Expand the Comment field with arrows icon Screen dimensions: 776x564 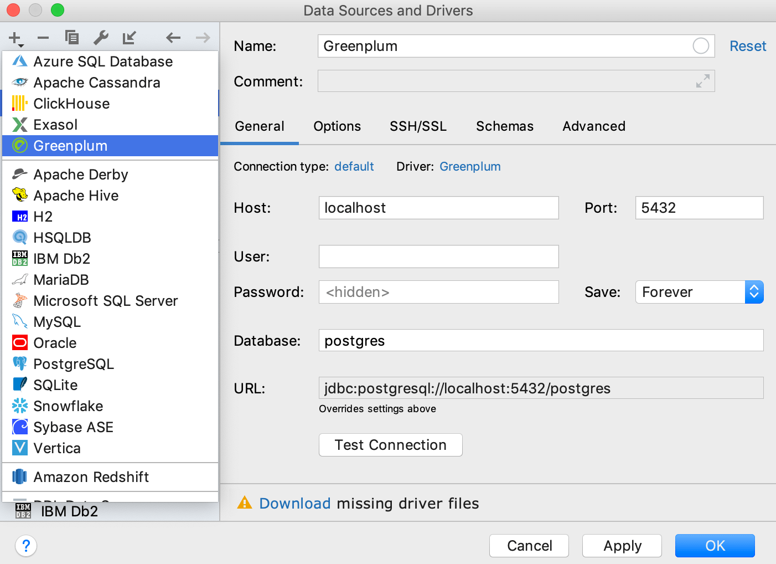click(703, 81)
